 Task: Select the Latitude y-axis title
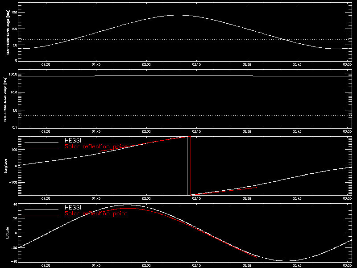click(7, 233)
